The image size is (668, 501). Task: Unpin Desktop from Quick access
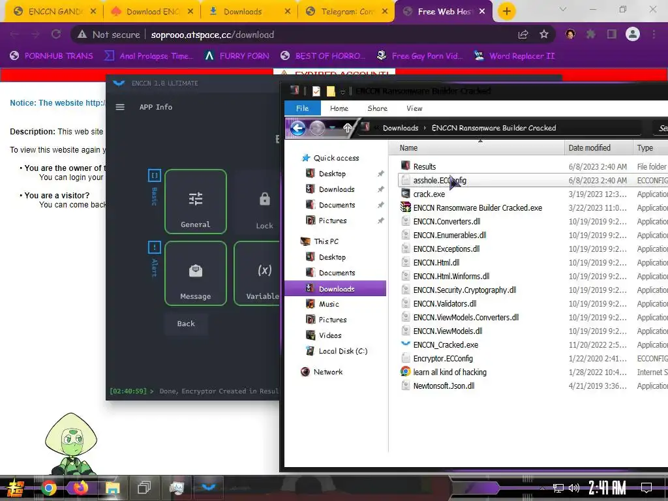380,174
